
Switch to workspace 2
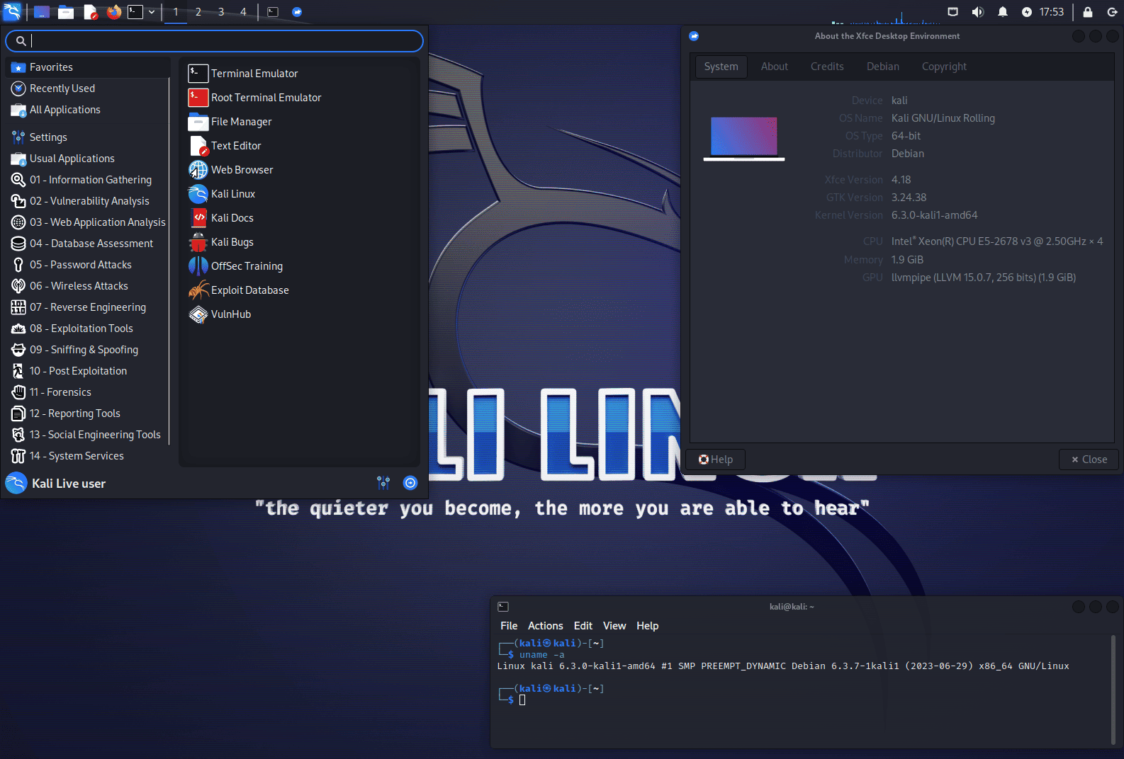[198, 12]
